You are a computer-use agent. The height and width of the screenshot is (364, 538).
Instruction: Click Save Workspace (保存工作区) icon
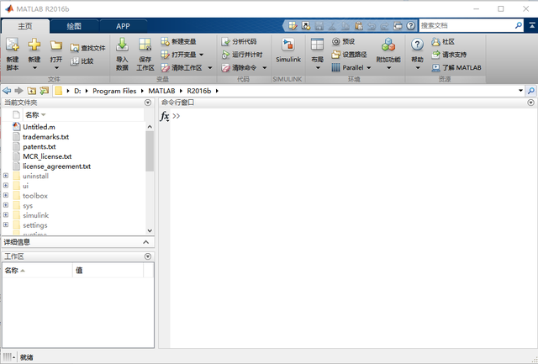(145, 45)
